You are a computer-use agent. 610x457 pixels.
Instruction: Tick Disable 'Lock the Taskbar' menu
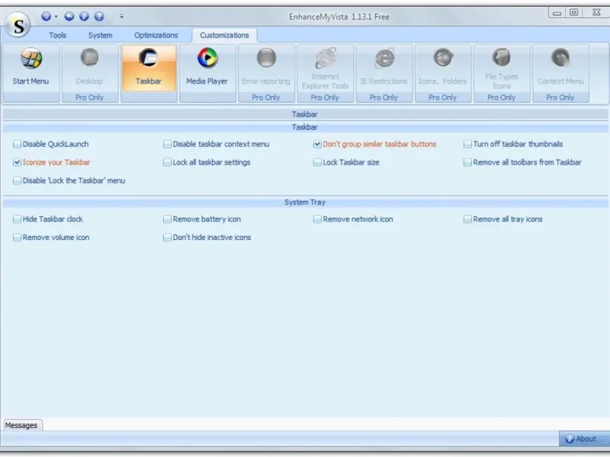(x=17, y=181)
